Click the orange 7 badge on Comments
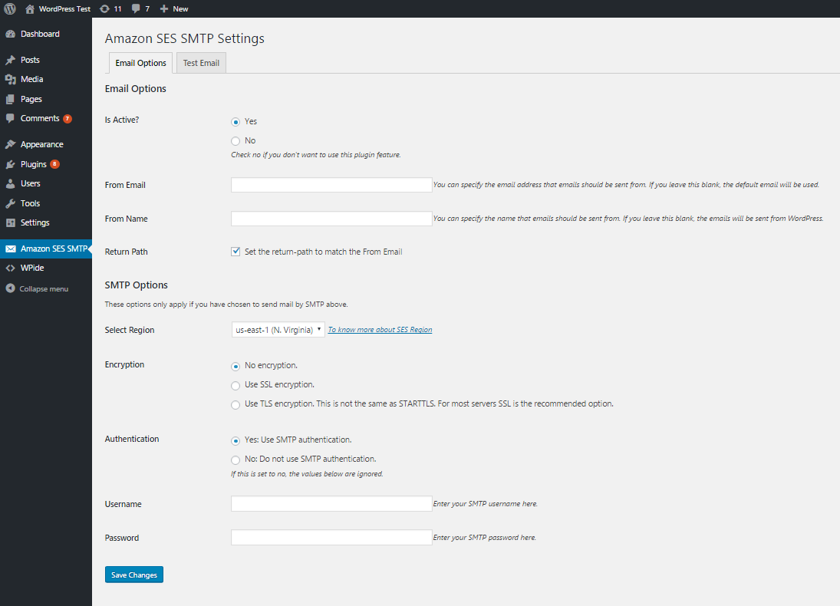Image resolution: width=840 pixels, height=606 pixels. point(68,118)
